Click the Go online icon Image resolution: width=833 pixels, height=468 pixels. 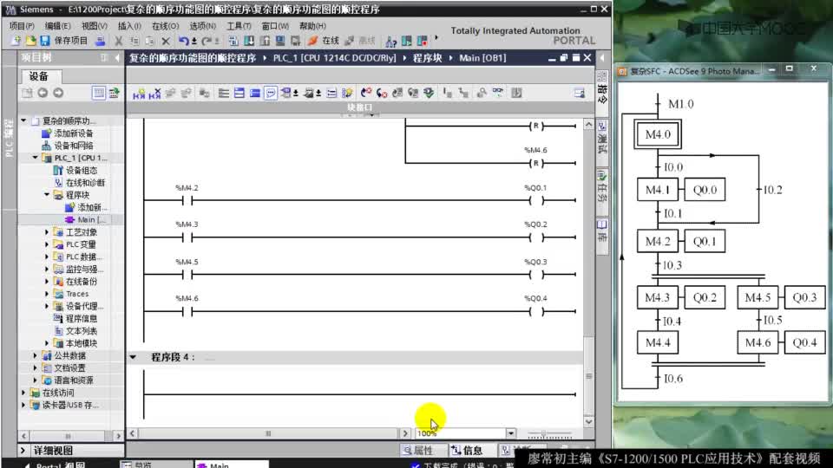[x=313, y=41]
